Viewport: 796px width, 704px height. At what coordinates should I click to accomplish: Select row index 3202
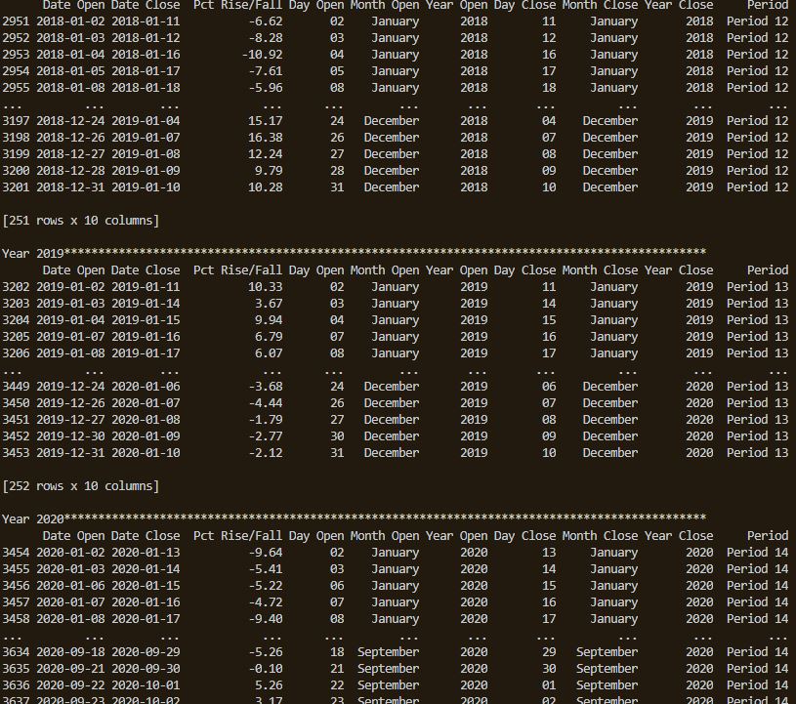pos(16,287)
